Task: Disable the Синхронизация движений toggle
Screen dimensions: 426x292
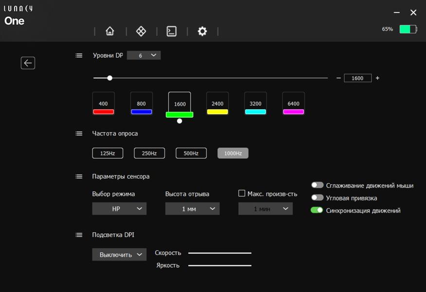Action: (x=317, y=210)
